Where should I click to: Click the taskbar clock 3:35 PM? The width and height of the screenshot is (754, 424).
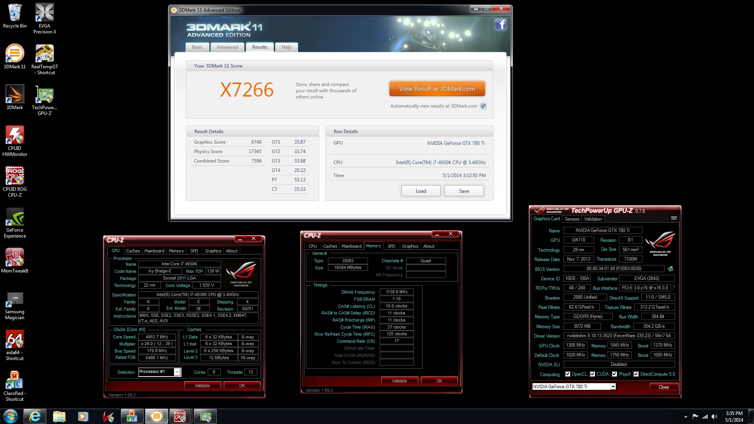pyautogui.click(x=734, y=413)
